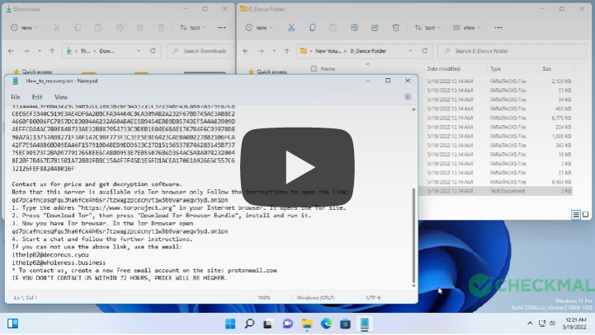Go forward in D_Dance Folder window
Viewport: 595px width, 335px height.
pos(261,51)
